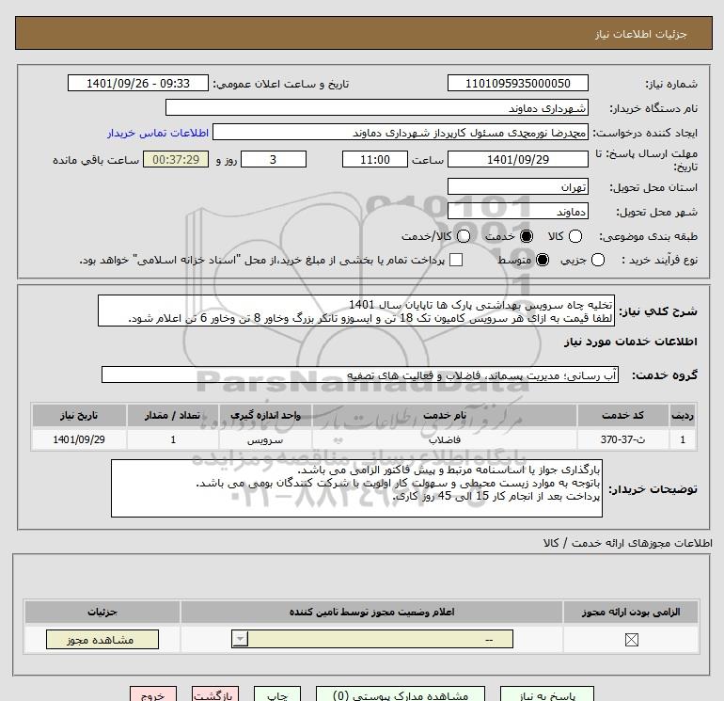
Task: Select the کالا radio button
Action: (x=574, y=236)
